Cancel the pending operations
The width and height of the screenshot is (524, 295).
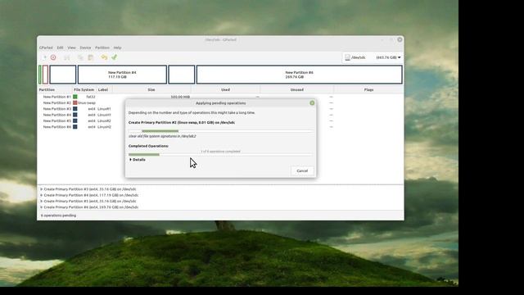point(302,171)
